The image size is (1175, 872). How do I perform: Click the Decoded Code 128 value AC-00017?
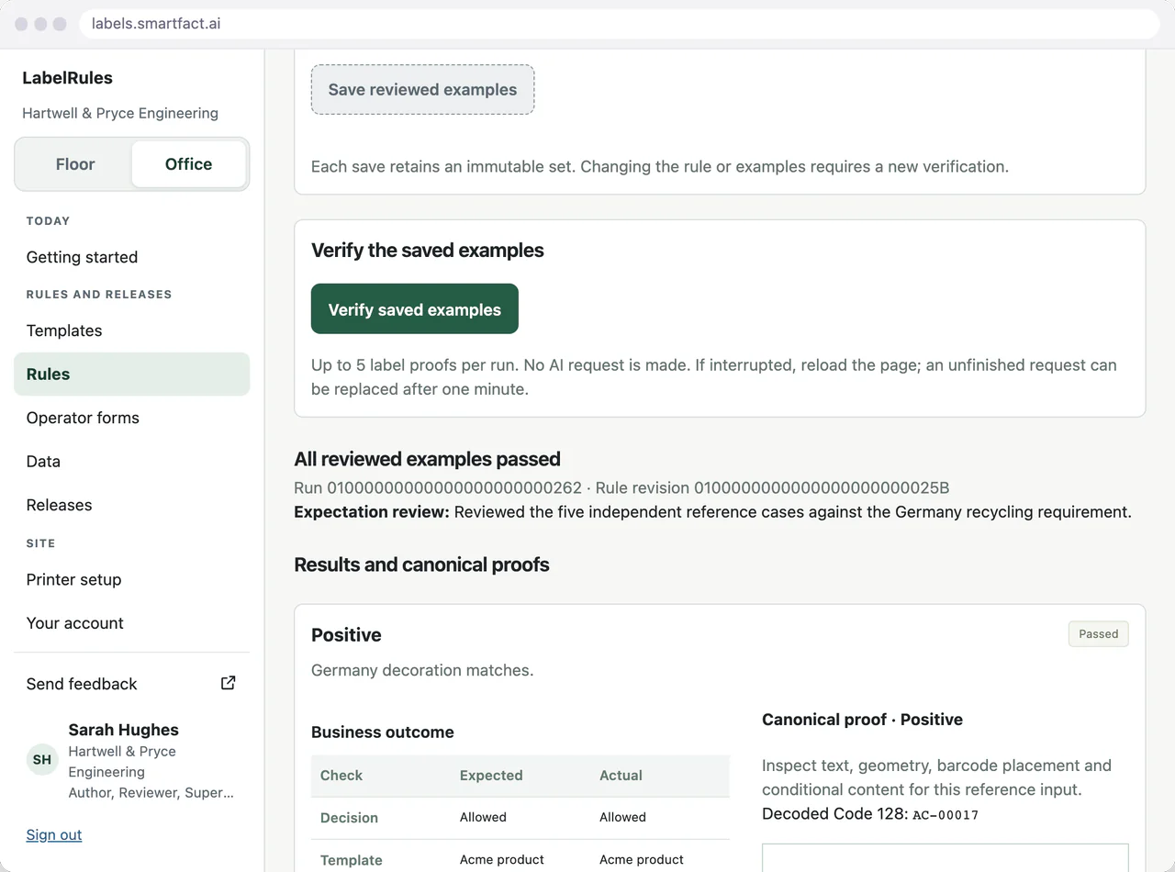tap(946, 814)
